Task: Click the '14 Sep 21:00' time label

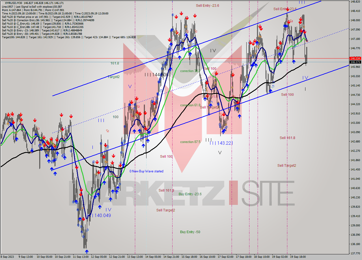Action: (x=171, y=257)
